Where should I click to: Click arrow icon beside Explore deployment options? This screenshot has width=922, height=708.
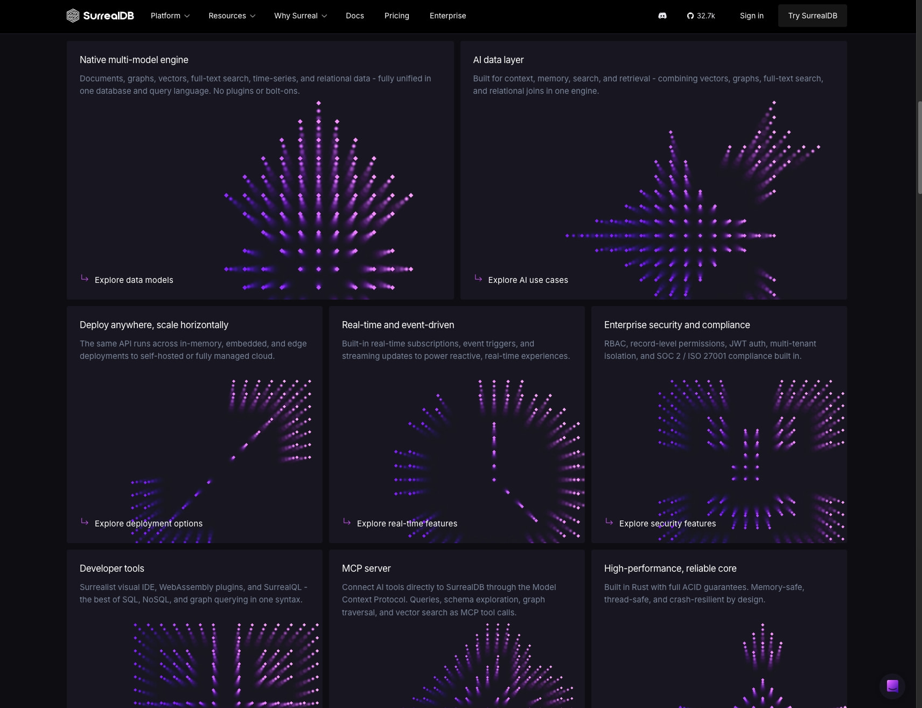[x=85, y=522]
